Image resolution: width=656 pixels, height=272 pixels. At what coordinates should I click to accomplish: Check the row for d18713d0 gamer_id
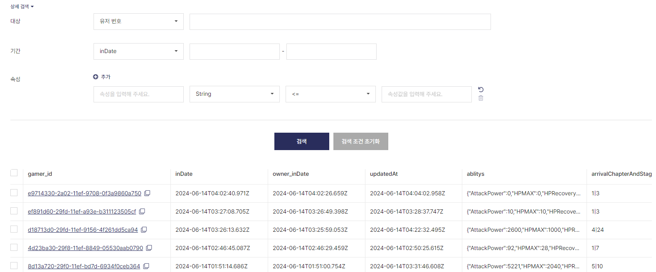(14, 229)
